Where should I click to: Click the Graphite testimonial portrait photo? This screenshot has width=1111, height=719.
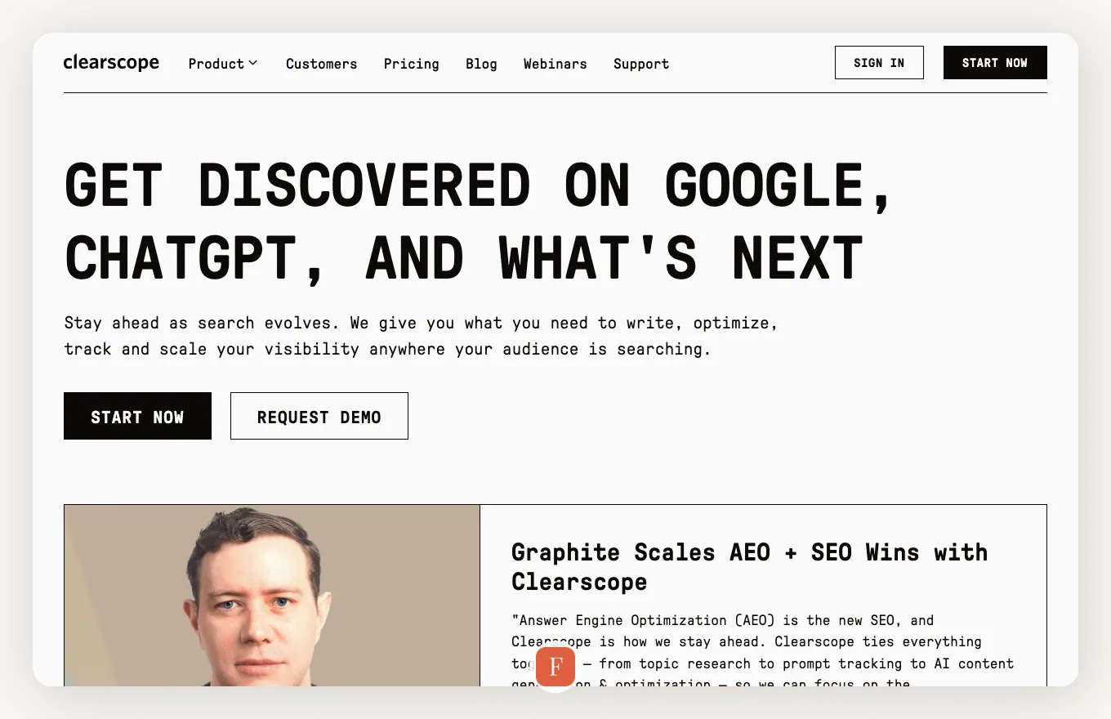(x=272, y=596)
